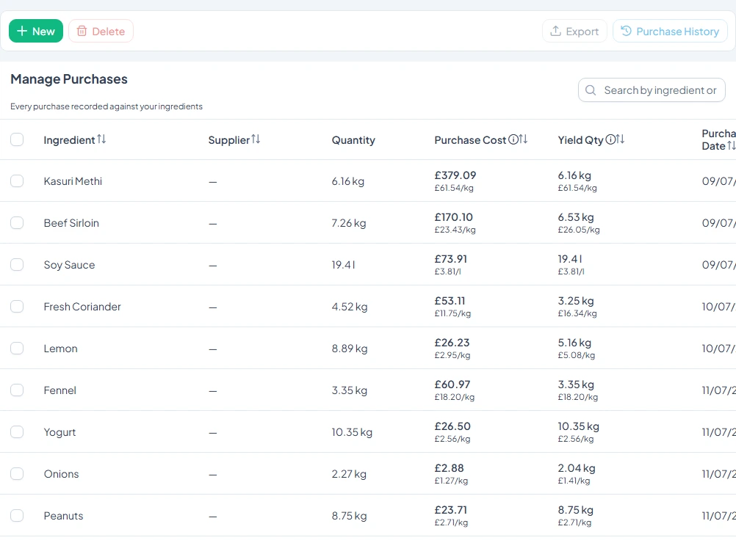Click Lemon ingredient name

(x=60, y=349)
